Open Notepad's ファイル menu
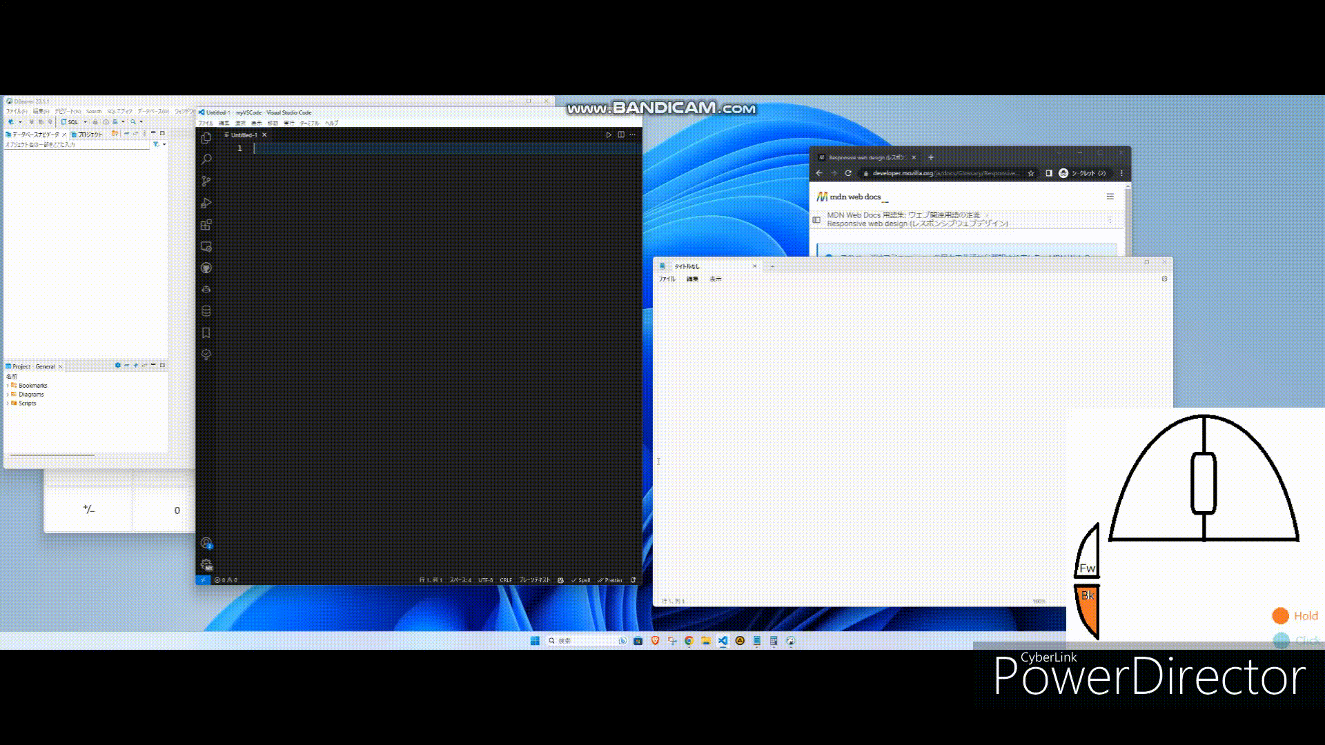The height and width of the screenshot is (745, 1325). [667, 279]
